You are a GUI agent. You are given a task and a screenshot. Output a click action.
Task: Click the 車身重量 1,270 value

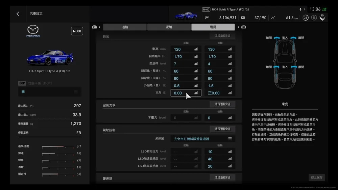click(x=76, y=124)
